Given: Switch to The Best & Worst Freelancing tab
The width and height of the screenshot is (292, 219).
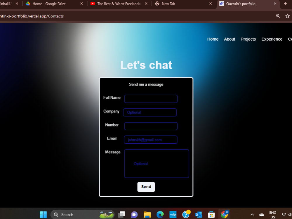Looking at the screenshot, I should [119, 4].
